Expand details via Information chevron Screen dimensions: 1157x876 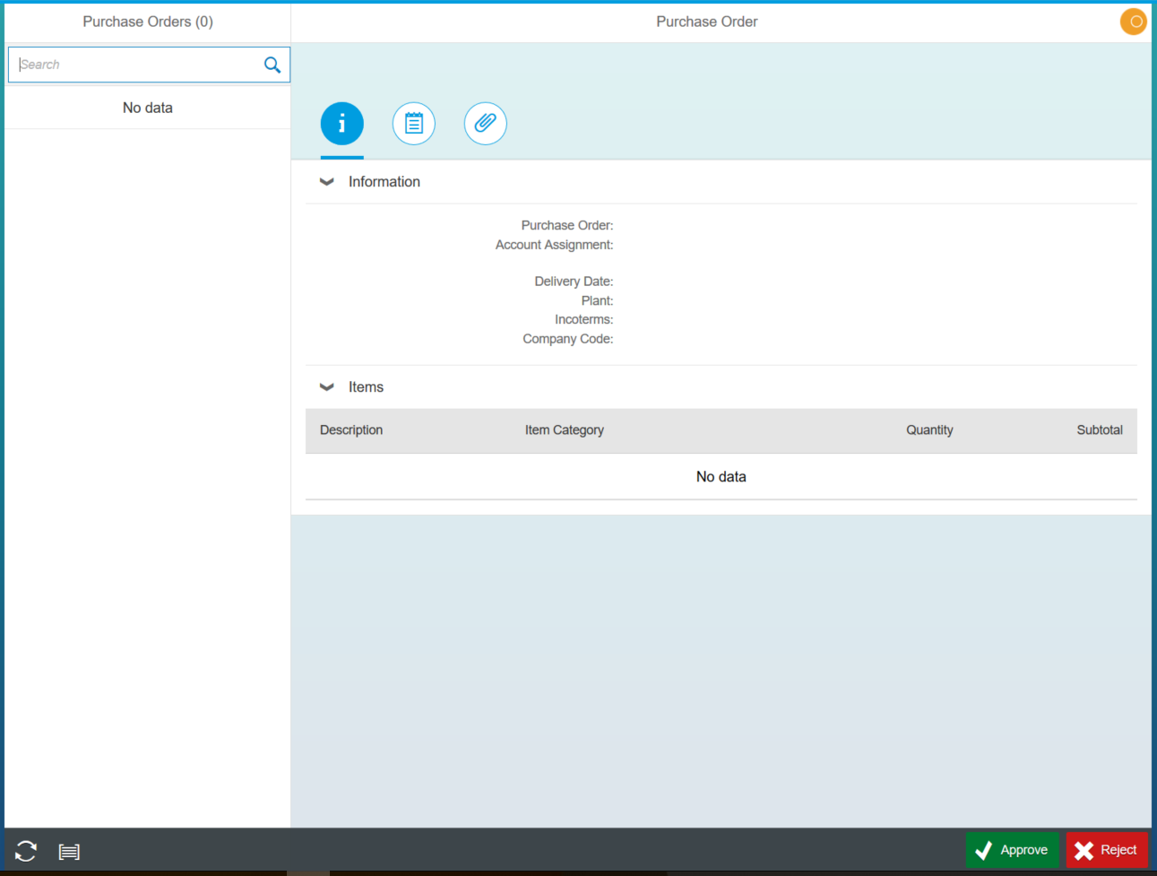tap(326, 181)
